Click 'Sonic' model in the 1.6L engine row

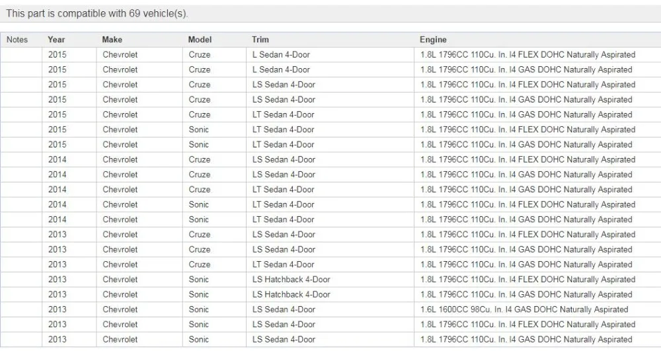pyautogui.click(x=198, y=310)
